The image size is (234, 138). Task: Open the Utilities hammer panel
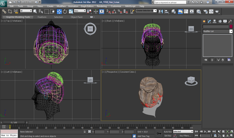coord(230,21)
